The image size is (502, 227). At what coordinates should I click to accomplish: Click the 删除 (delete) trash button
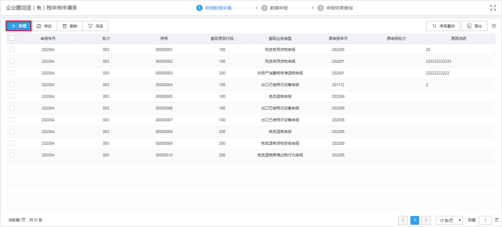70,26
